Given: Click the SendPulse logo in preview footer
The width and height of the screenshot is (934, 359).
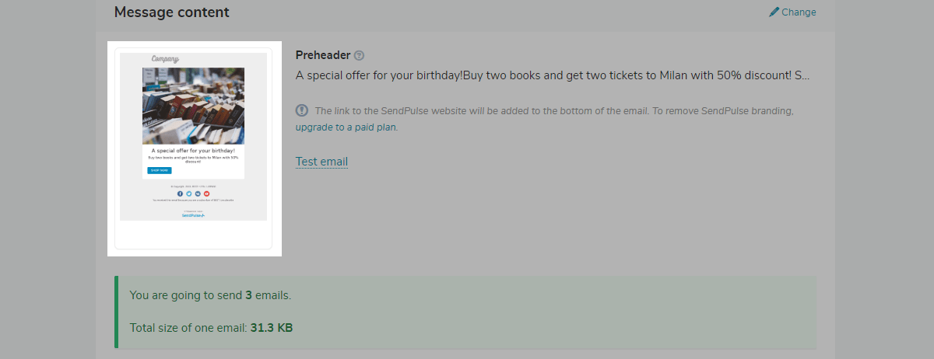Looking at the screenshot, I should pos(193,215).
